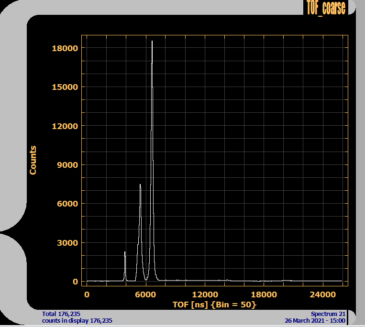The height and width of the screenshot is (327, 365).
Task: Click the x-axis 12000 ns tick label
Action: [x=205, y=294]
